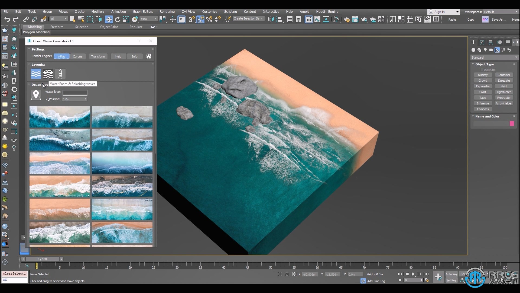Open the reference coordinate system View dropdown

point(149,18)
